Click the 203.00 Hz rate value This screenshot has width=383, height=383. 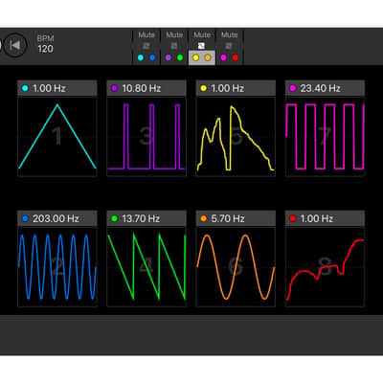[56, 218]
